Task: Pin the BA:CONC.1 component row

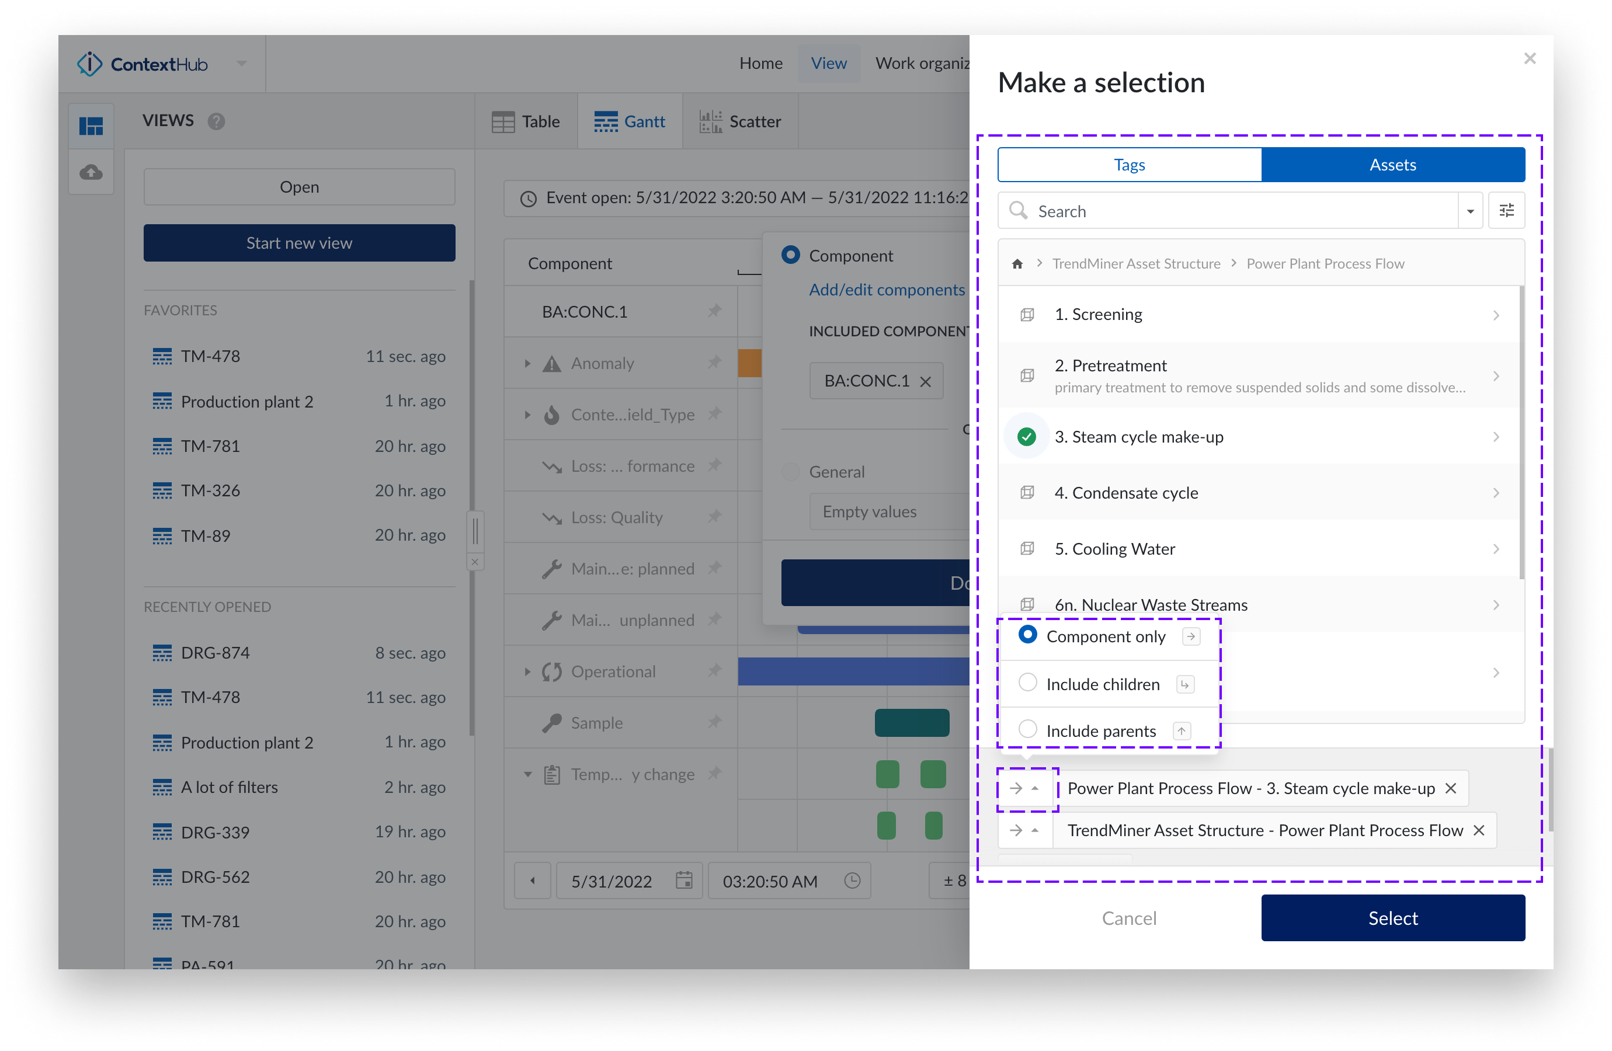Action: point(715,311)
